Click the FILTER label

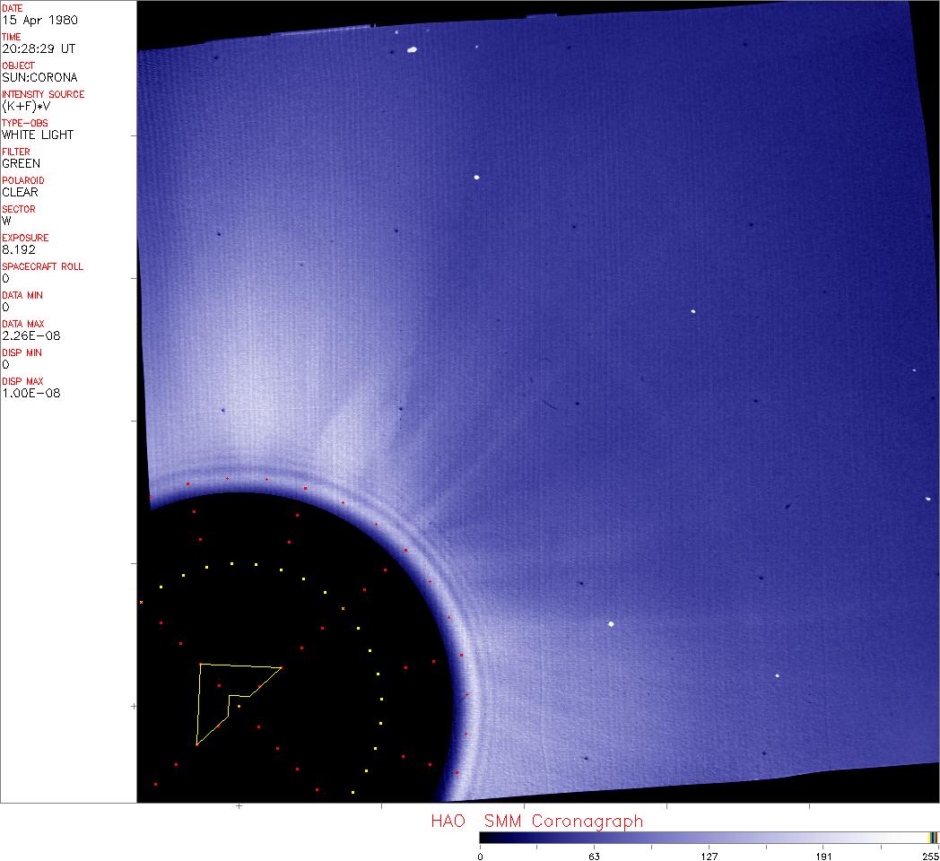(x=16, y=152)
